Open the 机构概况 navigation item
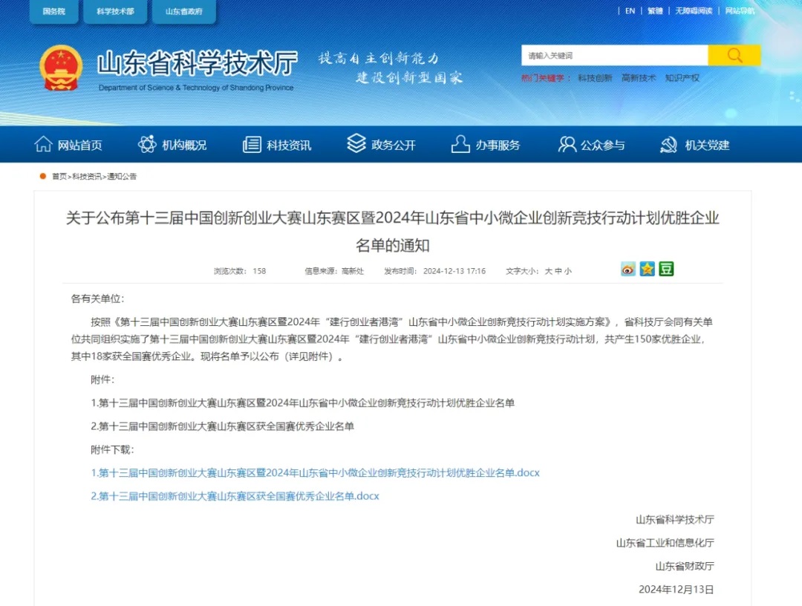 pyautogui.click(x=172, y=145)
